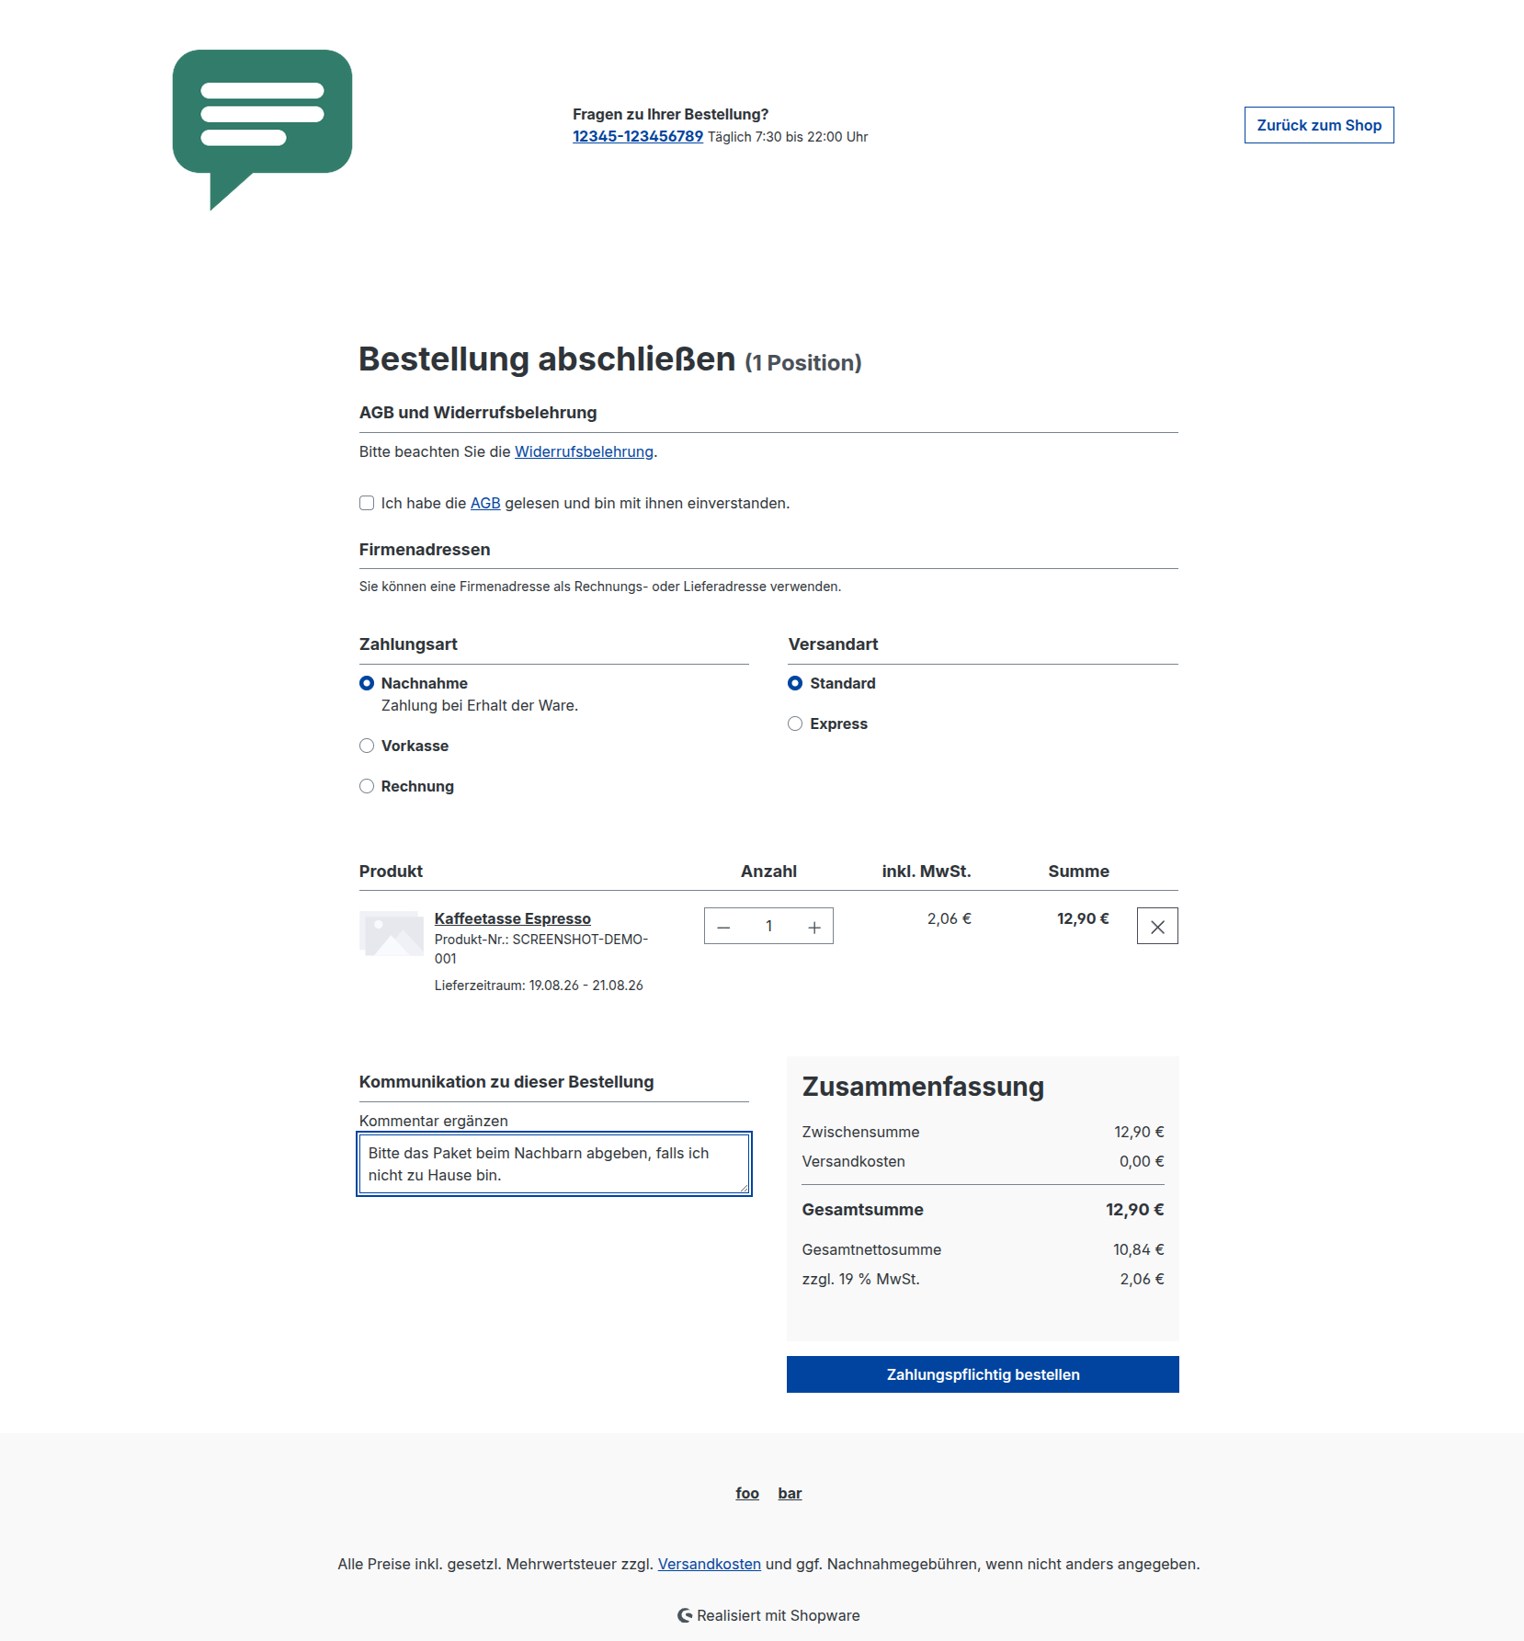Remove Kaffeetasse Espresso with the X icon
The image size is (1524, 1641).
(x=1157, y=927)
